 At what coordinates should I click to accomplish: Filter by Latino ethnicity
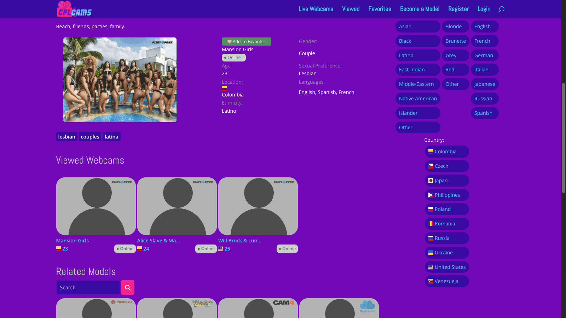(x=418, y=55)
